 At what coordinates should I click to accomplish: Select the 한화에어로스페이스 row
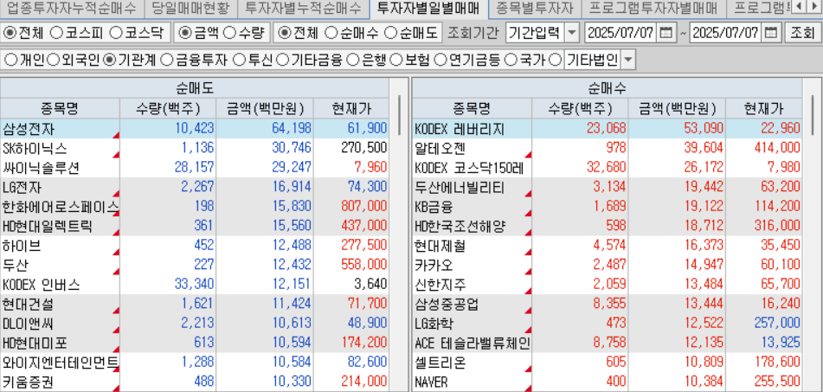pos(194,207)
